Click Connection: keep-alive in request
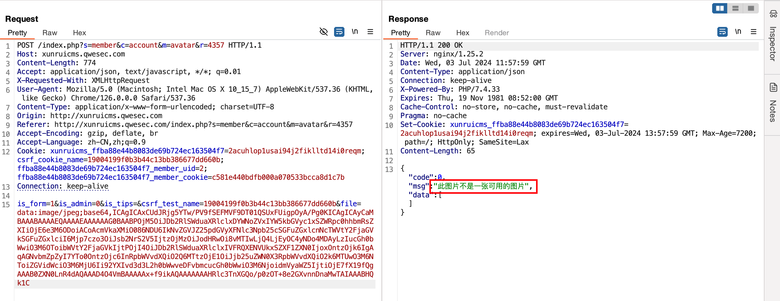The height and width of the screenshot is (301, 780). (63, 186)
